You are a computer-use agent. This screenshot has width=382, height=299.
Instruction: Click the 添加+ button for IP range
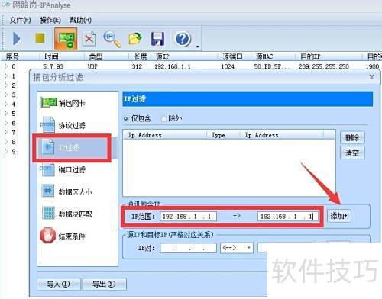click(338, 217)
